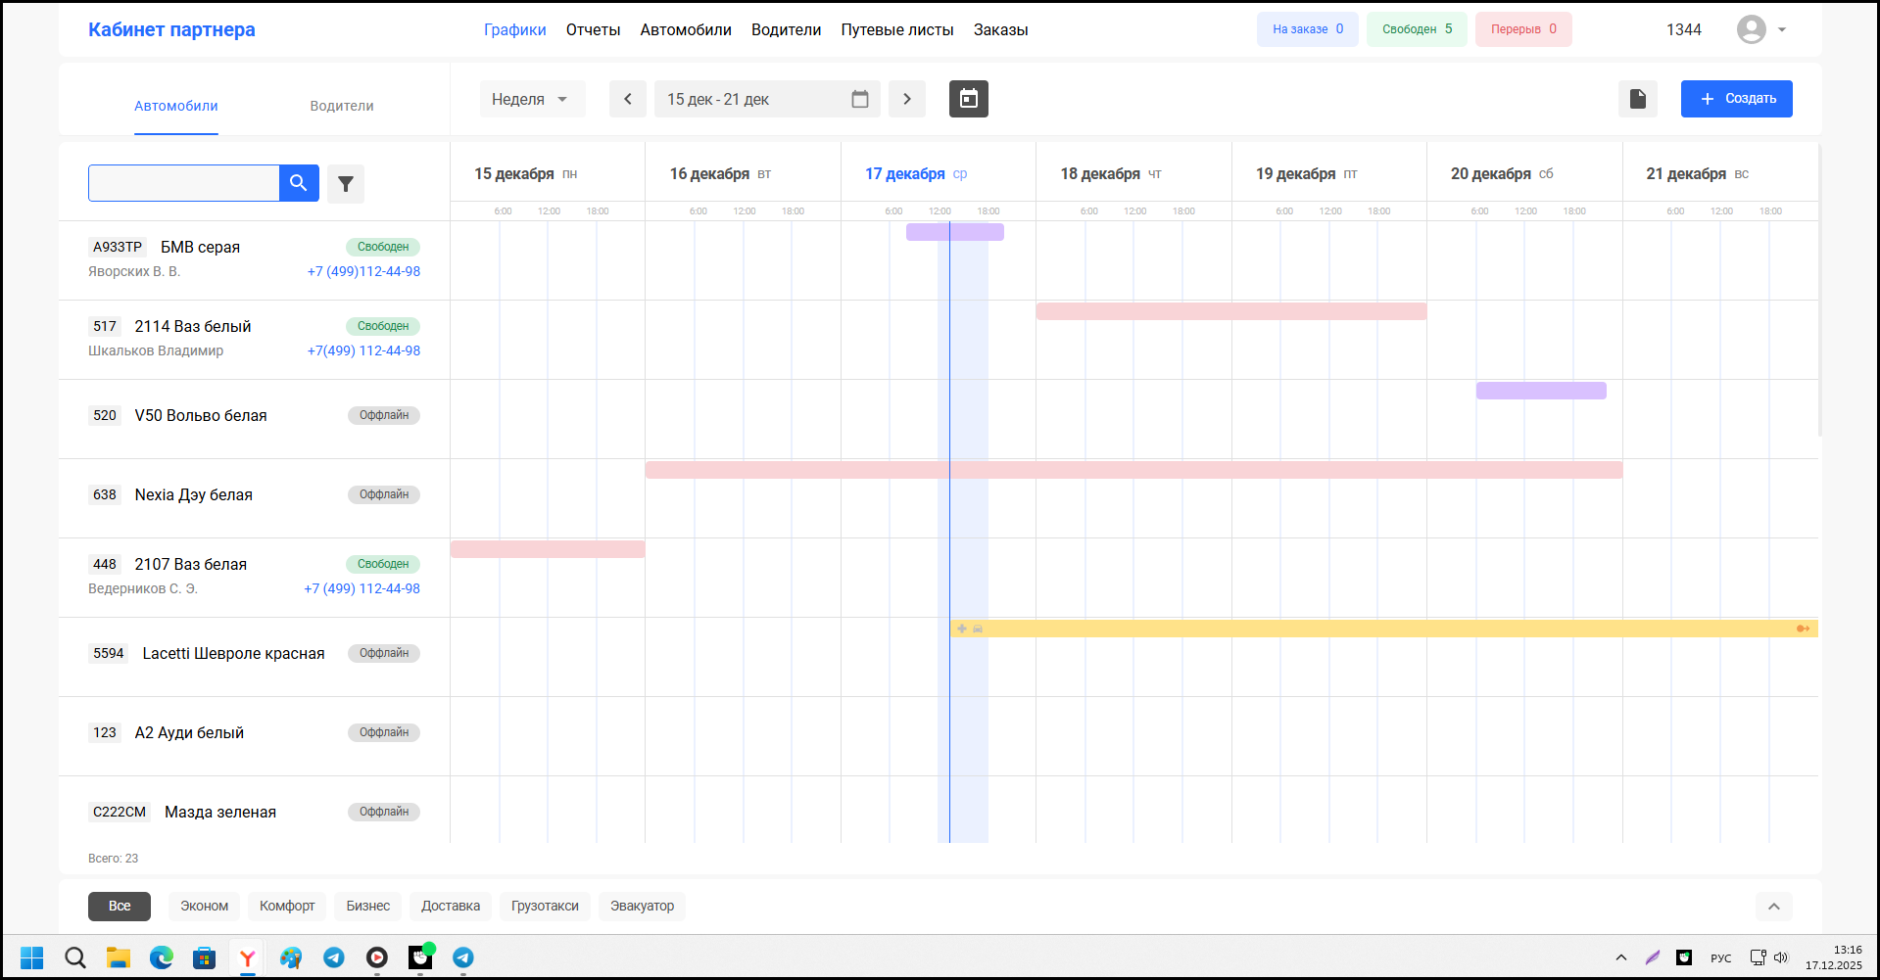This screenshot has width=1880, height=980.
Task: Open the date range picker field
Action: [766, 99]
